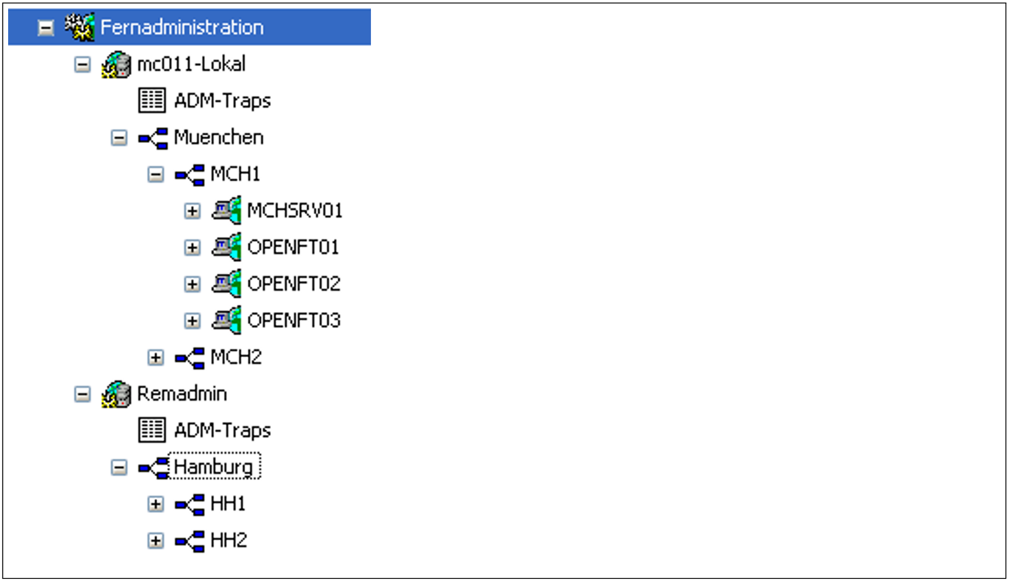Click the mc011-Lokal server icon

116,65
